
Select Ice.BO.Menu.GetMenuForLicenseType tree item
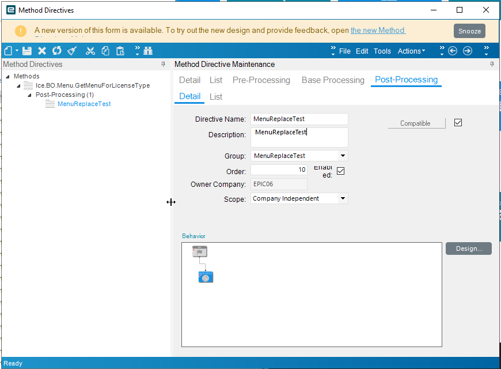93,85
